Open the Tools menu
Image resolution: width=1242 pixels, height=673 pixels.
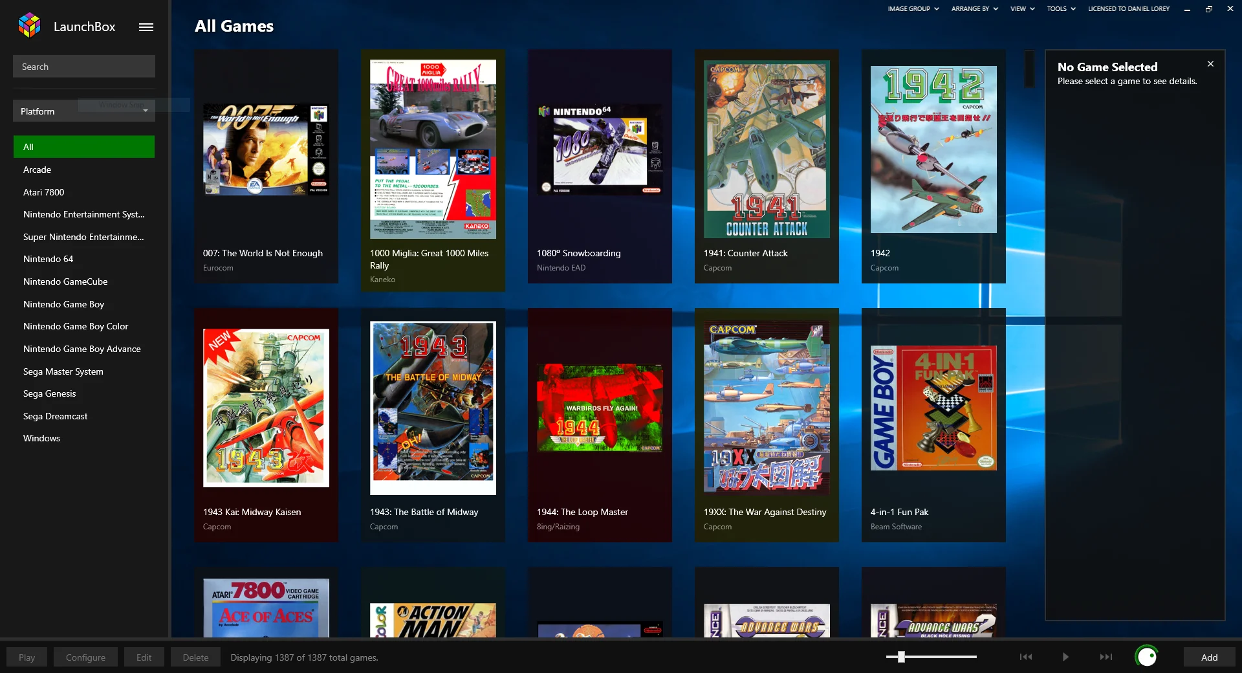(1061, 9)
